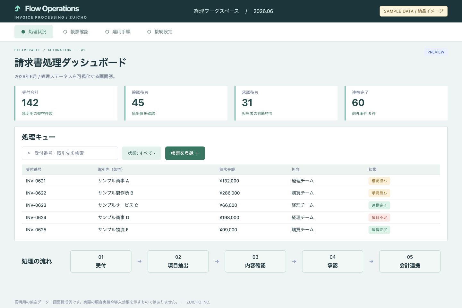Image resolution: width=462 pixels, height=308 pixels.
Task: Click the 請求書処理ダッシュボード heading
Action: (x=70, y=63)
